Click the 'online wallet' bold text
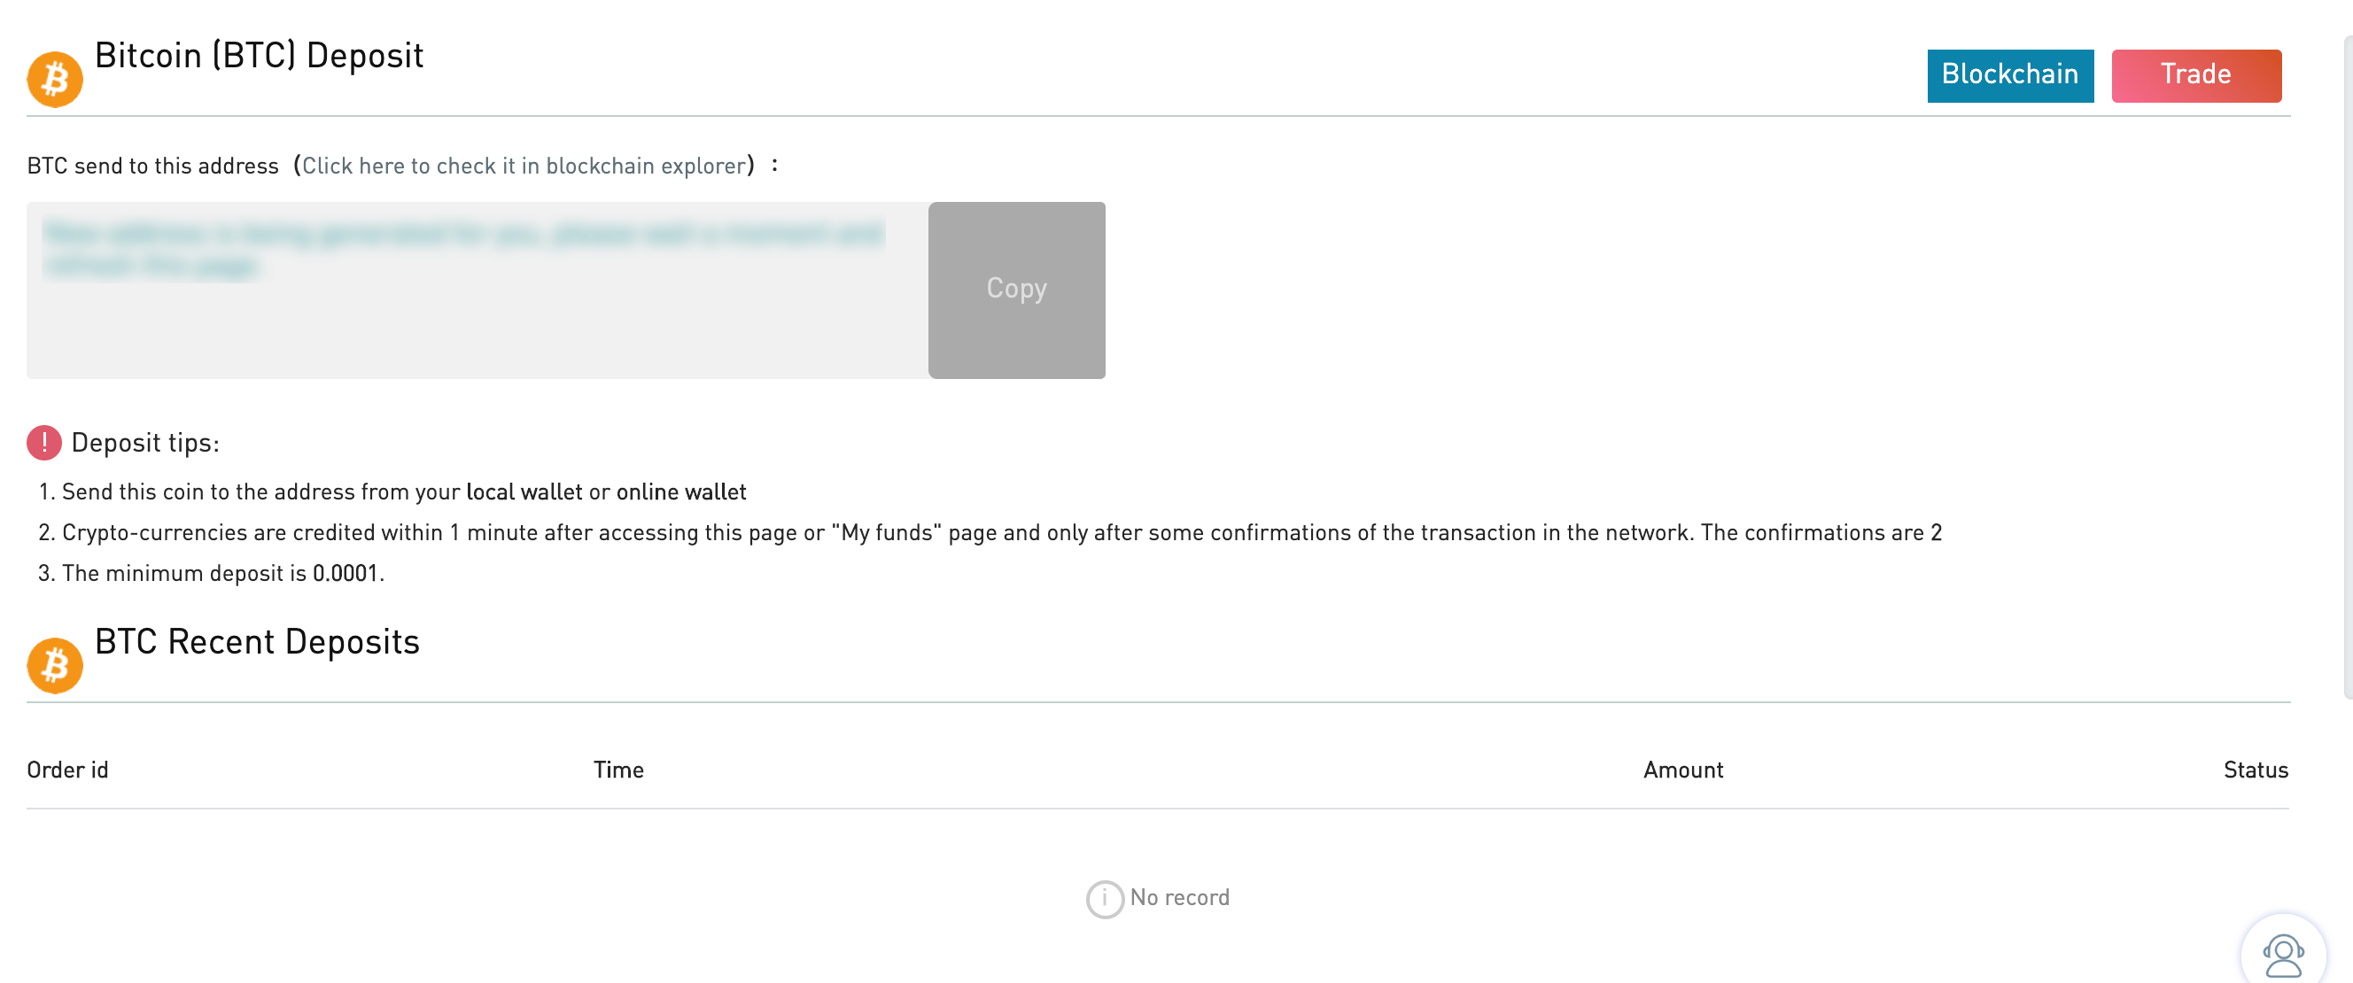 (680, 492)
